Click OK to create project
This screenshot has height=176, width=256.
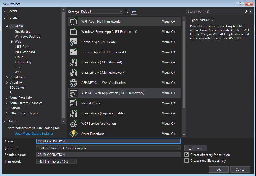(x=218, y=170)
